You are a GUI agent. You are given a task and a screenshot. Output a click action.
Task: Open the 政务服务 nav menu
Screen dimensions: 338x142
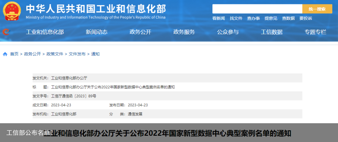pos(184,32)
